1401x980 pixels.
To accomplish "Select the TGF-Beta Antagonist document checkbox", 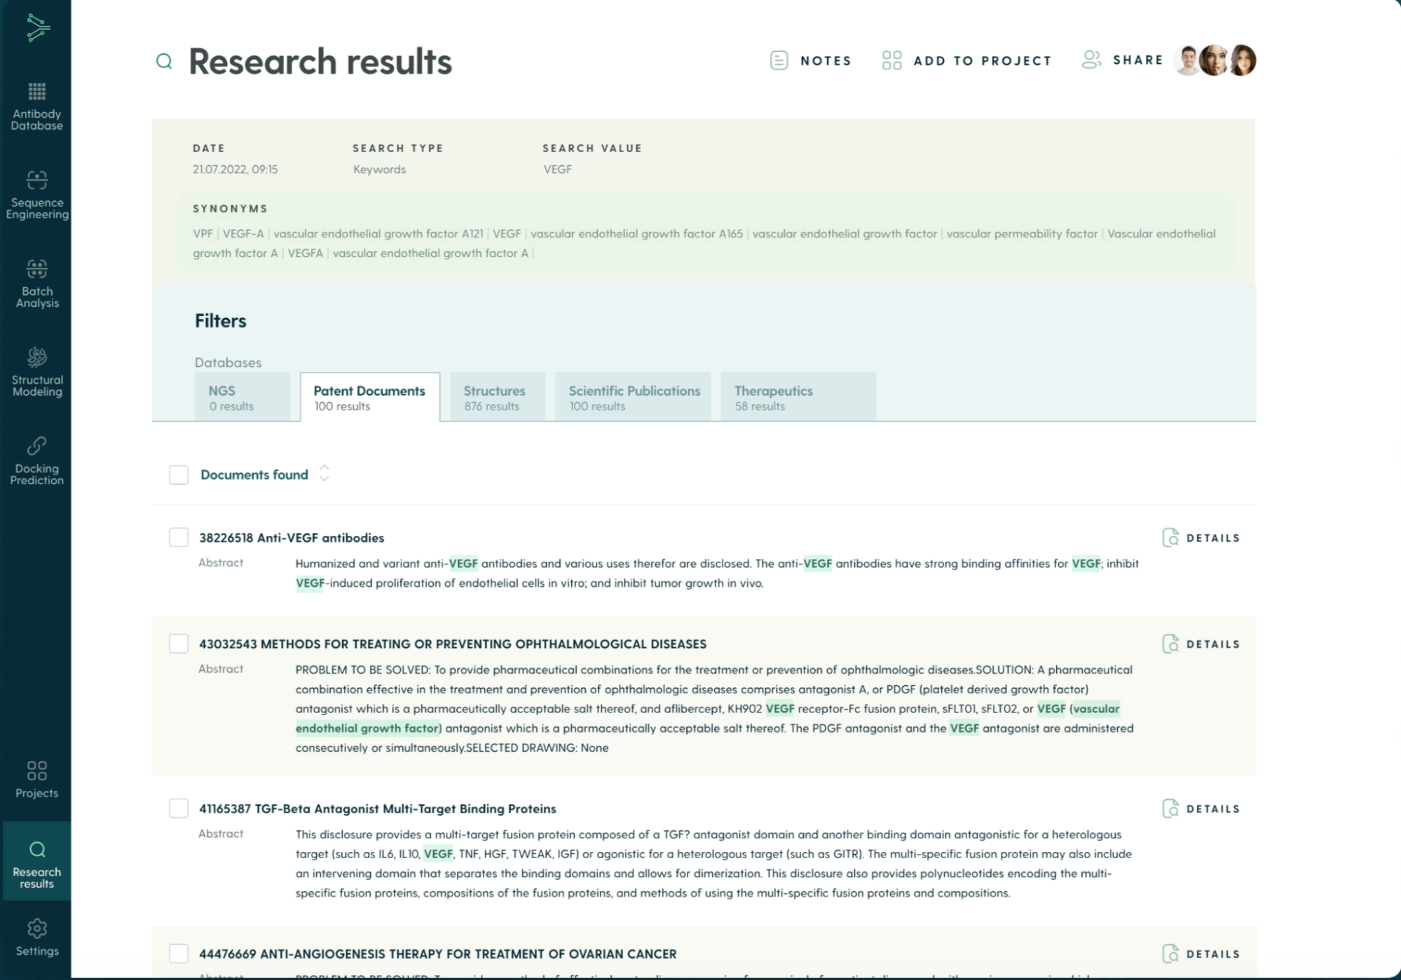I will [179, 808].
